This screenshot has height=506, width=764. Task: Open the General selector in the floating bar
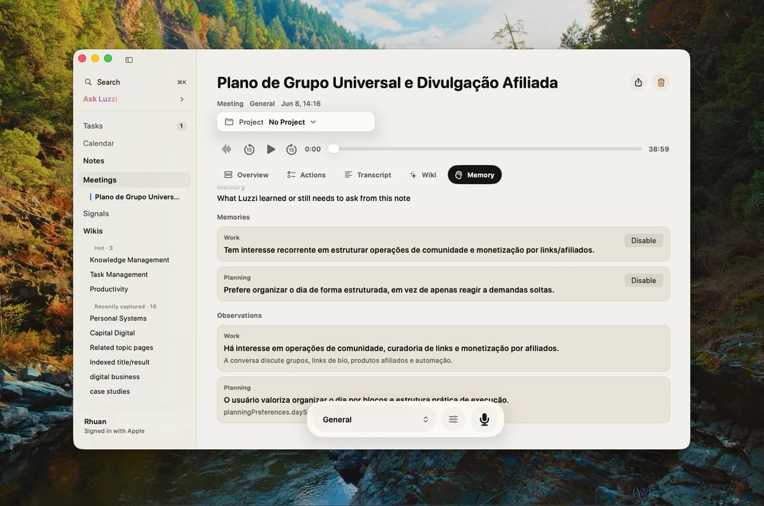pyautogui.click(x=375, y=420)
